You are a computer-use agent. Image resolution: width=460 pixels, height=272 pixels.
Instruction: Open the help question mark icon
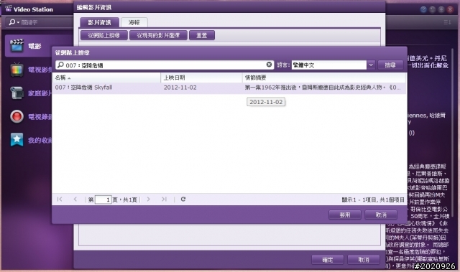[423, 9]
